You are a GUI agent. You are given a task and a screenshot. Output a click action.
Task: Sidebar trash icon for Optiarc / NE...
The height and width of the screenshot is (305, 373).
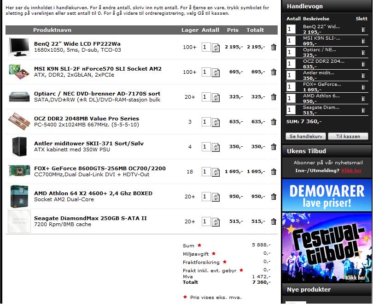tap(363, 53)
